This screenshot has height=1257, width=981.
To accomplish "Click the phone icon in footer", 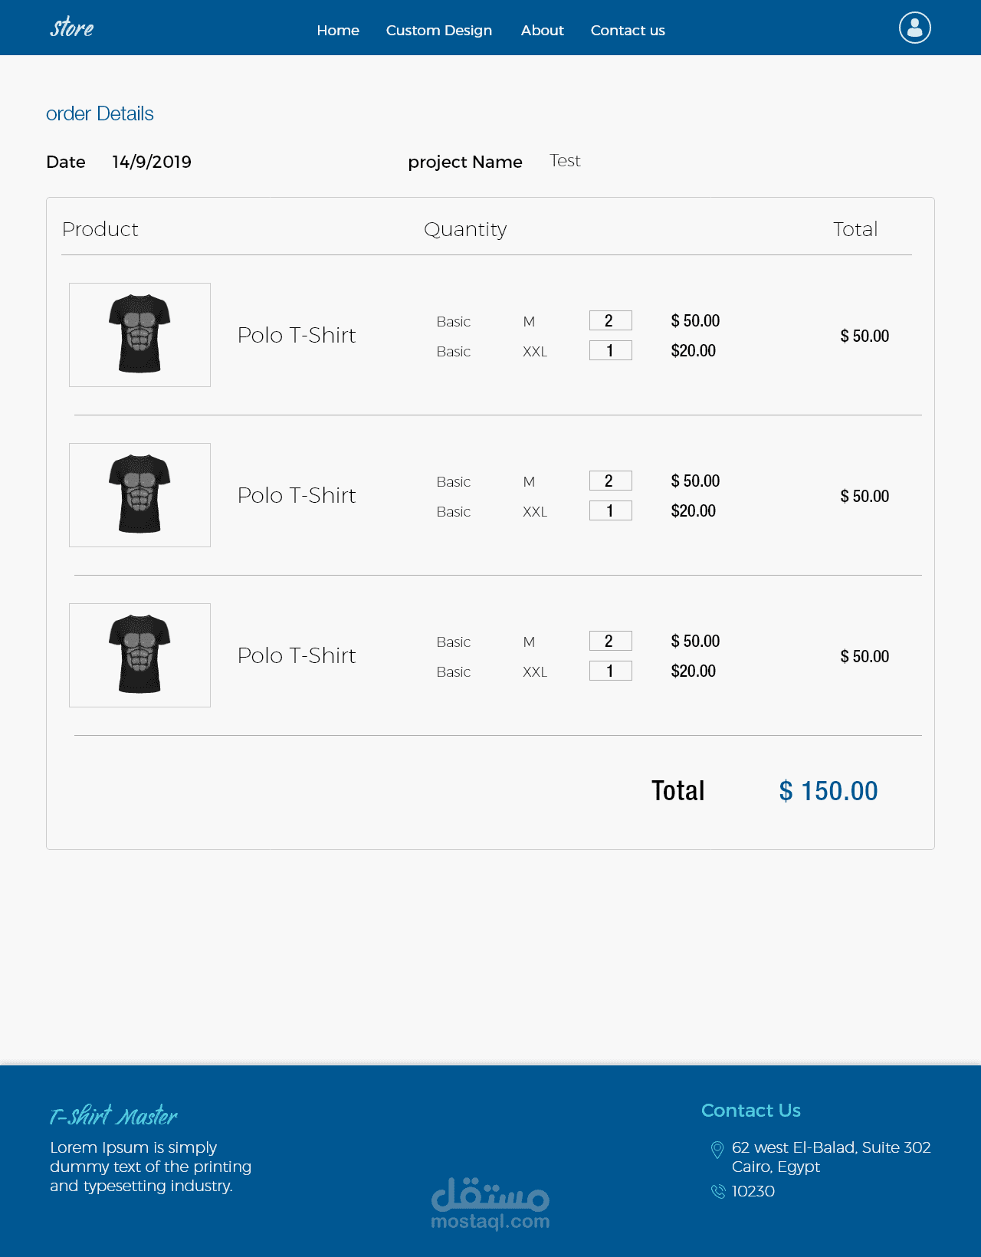I will pos(718,1191).
